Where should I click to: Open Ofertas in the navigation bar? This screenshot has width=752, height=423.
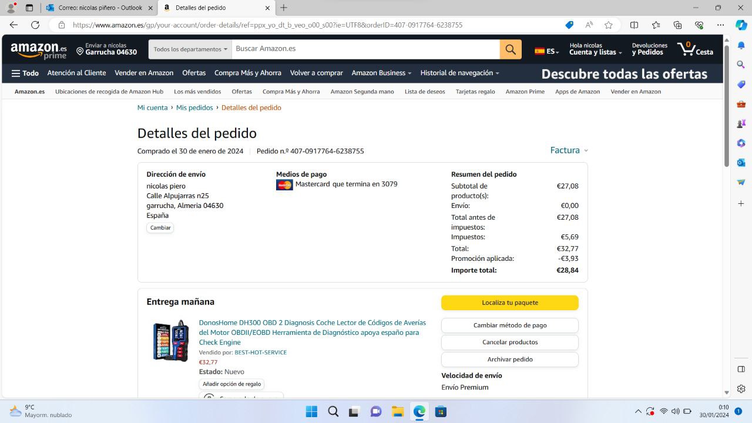tap(194, 73)
